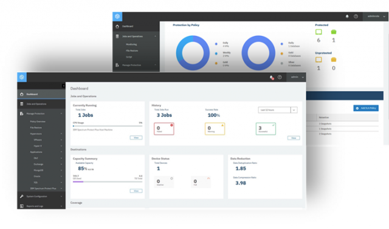Click the Successful jobs counter box
The height and width of the screenshot is (229, 389).
pos(266,129)
